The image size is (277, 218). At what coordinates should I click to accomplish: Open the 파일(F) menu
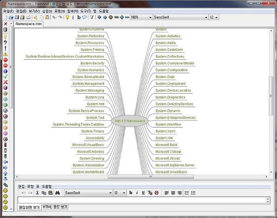8,11
